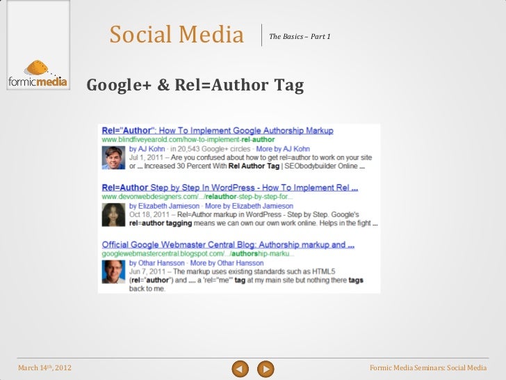
Task: Click the 'Oct 18, 2011' snippet date
Action: pos(149,214)
